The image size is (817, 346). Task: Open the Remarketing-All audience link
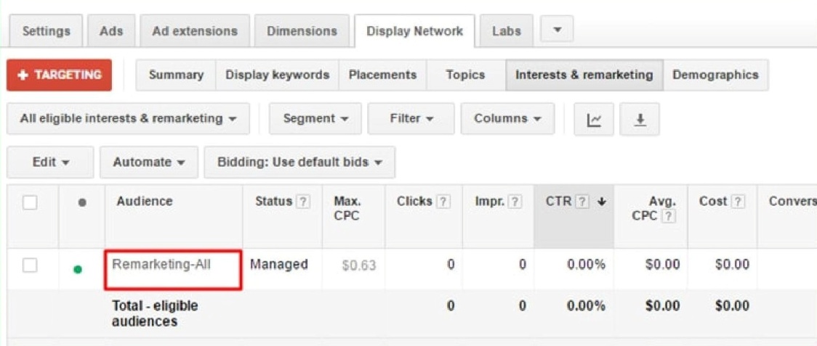[x=161, y=265]
